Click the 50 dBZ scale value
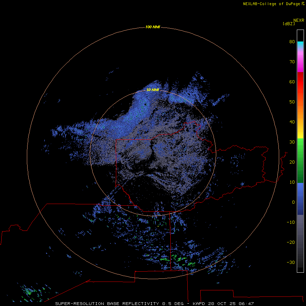The image size is (306, 306). tap(292, 102)
